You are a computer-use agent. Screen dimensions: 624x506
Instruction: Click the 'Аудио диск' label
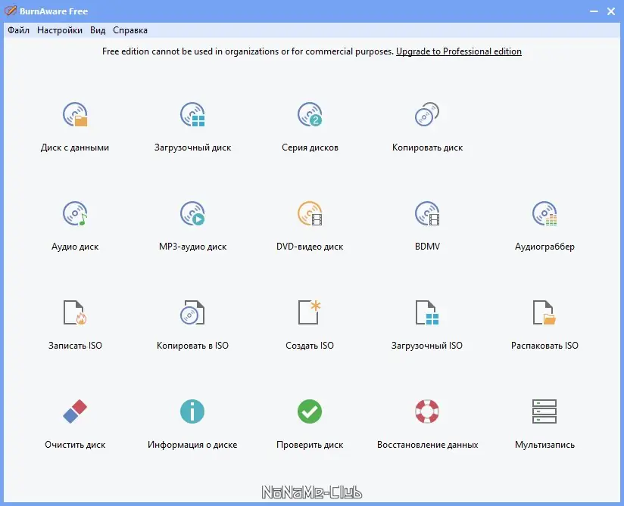point(75,247)
